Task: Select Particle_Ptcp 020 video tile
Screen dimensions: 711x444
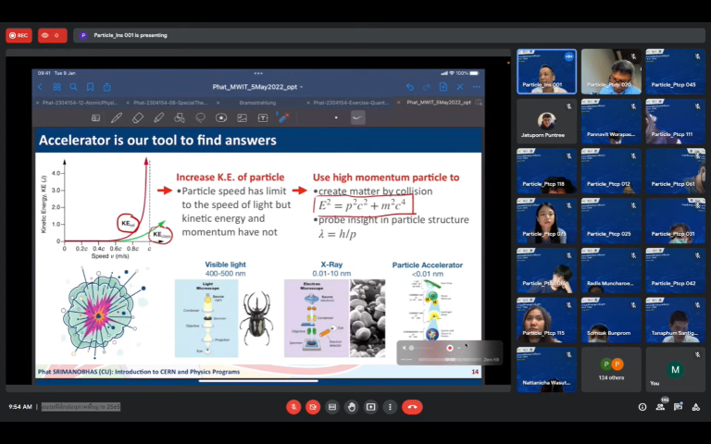Action: 611,71
